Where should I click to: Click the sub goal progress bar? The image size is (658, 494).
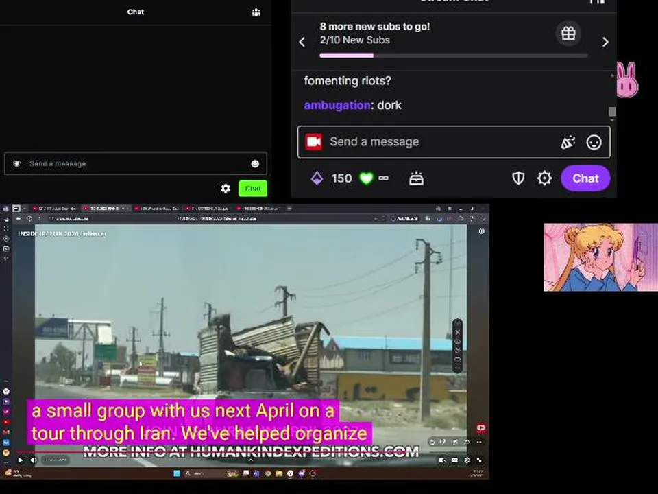point(454,56)
